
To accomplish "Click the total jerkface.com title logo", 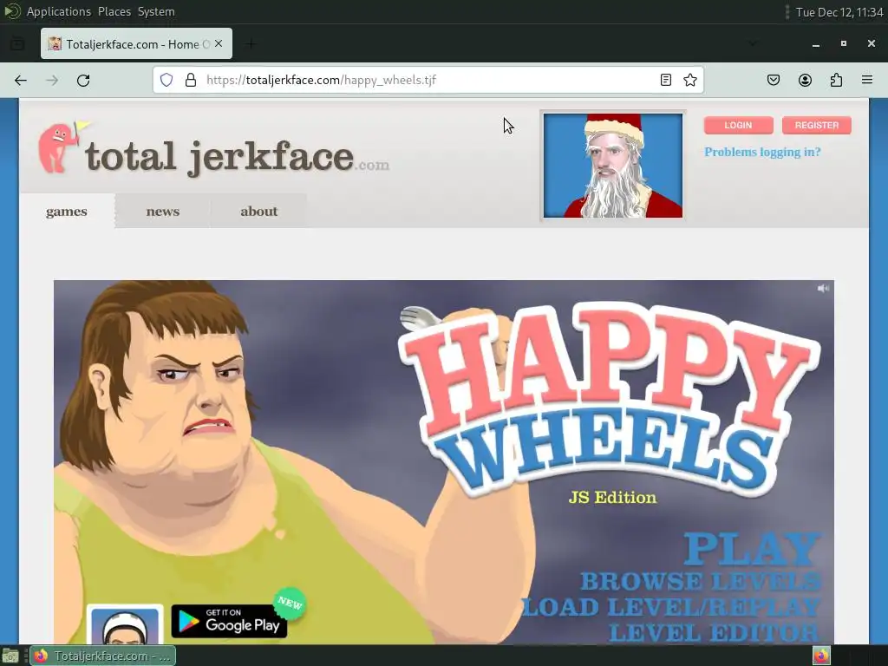I will pyautogui.click(x=237, y=157).
